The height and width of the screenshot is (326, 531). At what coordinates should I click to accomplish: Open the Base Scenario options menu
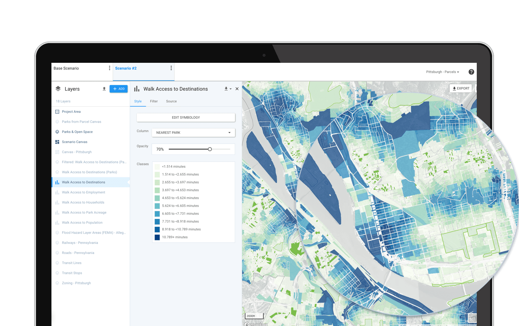(x=109, y=68)
